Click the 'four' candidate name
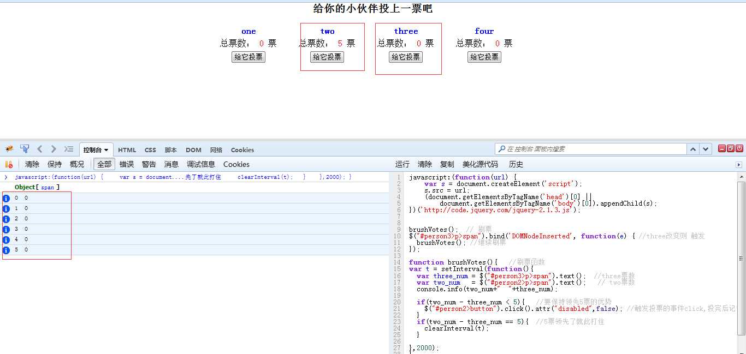The image size is (746, 354). click(484, 32)
